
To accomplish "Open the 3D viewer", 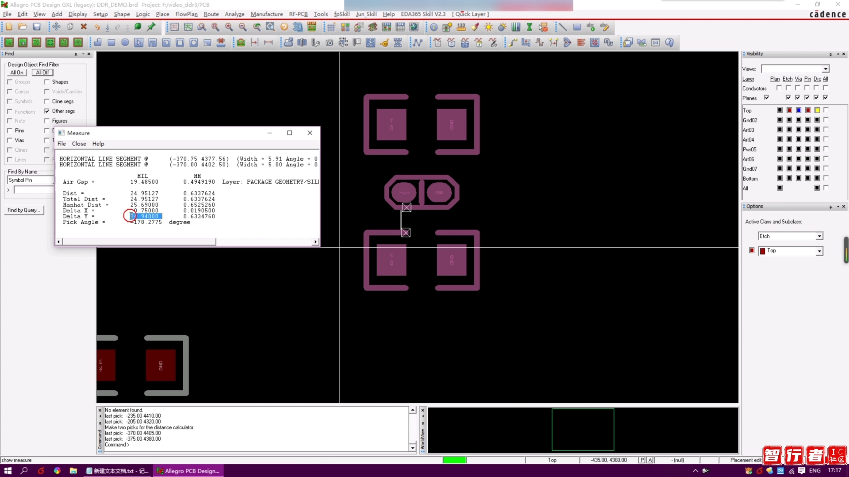I will (298, 27).
